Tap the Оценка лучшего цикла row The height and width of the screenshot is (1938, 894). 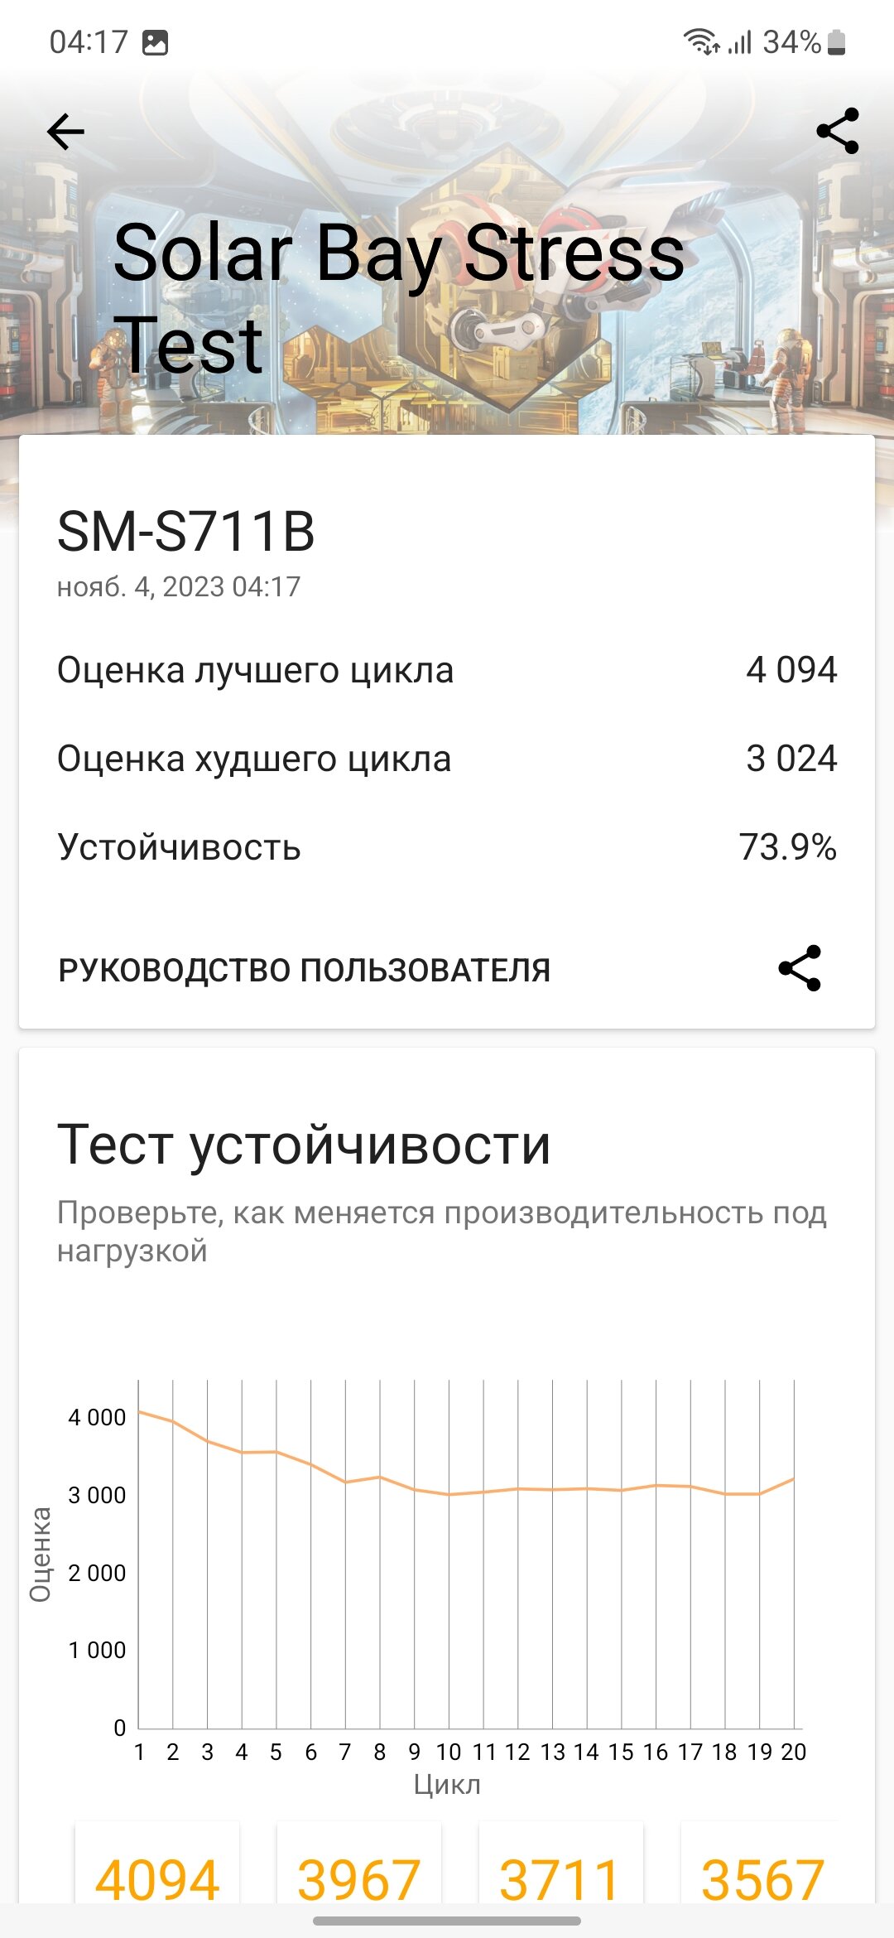tap(447, 670)
